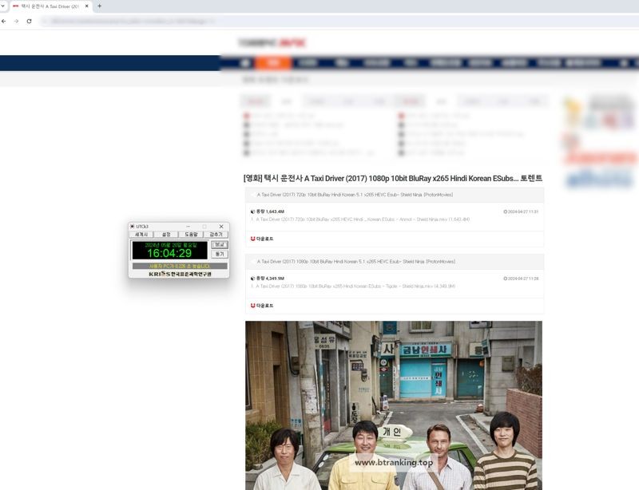Click the browser forward arrow
This screenshot has height=490, width=639.
pos(16,22)
